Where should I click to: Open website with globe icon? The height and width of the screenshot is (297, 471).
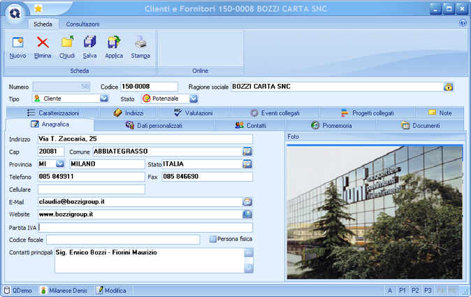[247, 215]
